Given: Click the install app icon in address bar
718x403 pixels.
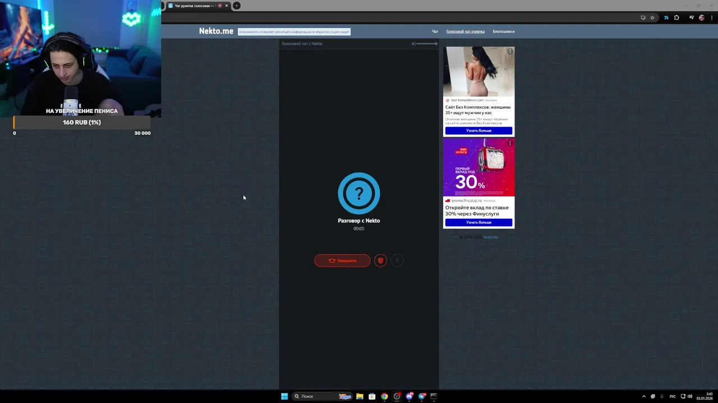Looking at the screenshot, I should 643,18.
